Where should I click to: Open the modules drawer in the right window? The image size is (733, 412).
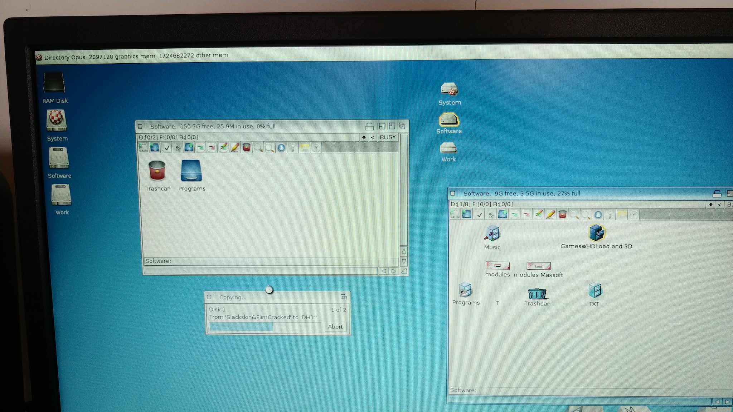coord(497,266)
